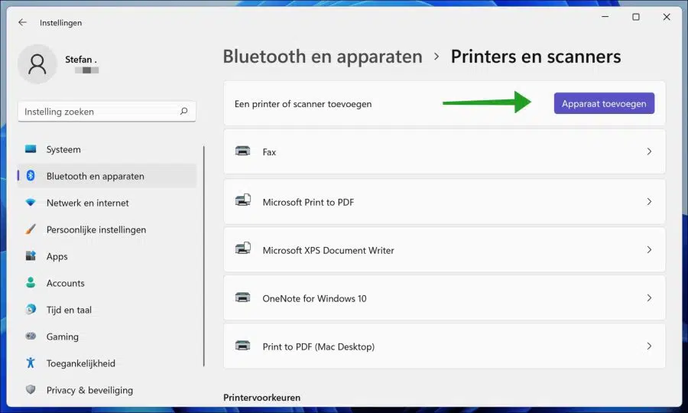The width and height of the screenshot is (688, 413).
Task: Expand Microsoft XPS Document Writer chevron
Action: 649,250
